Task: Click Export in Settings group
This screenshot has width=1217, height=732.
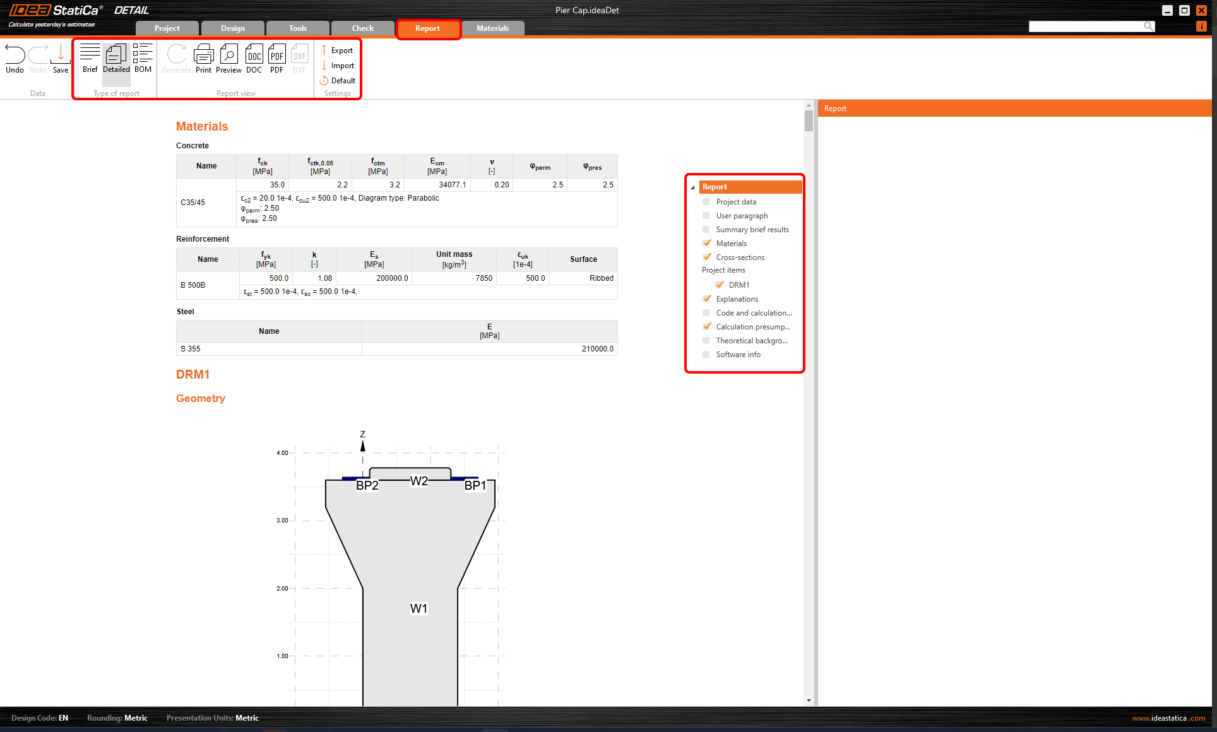Action: pos(341,50)
